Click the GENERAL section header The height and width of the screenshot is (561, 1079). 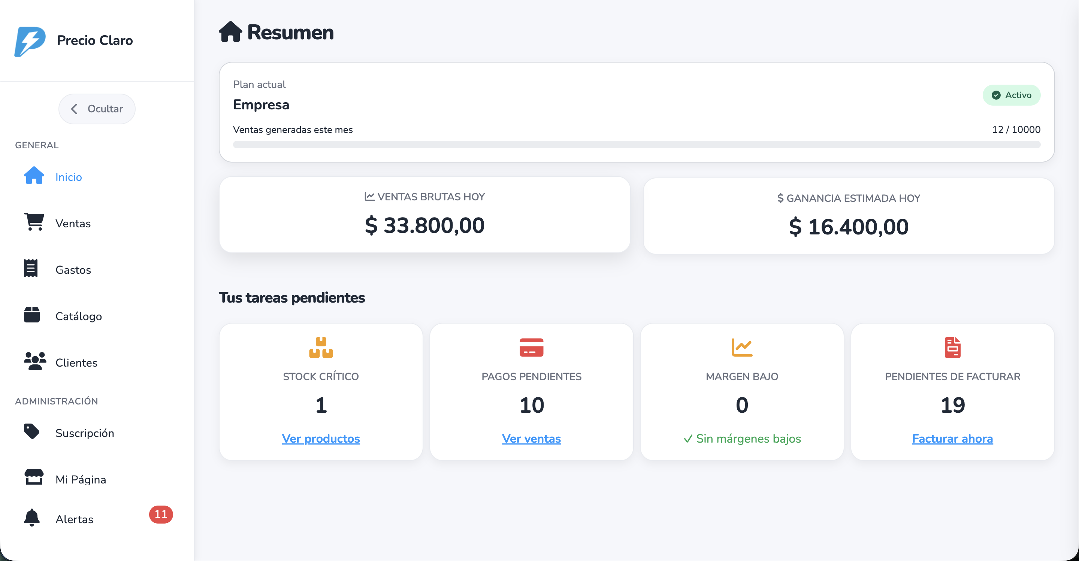(x=37, y=145)
